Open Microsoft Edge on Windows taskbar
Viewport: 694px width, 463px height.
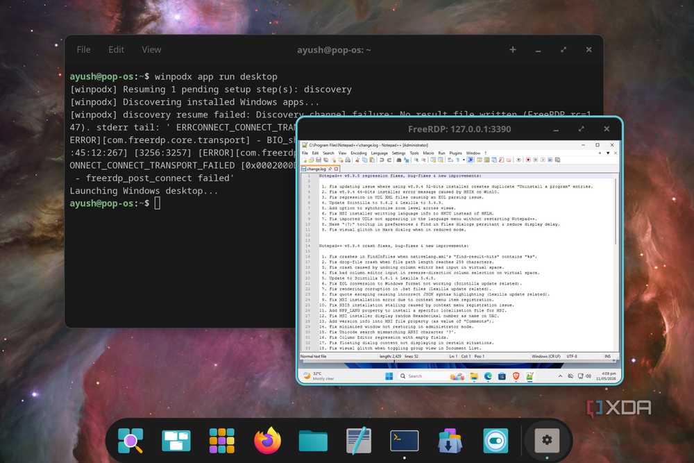pyautogui.click(x=488, y=376)
